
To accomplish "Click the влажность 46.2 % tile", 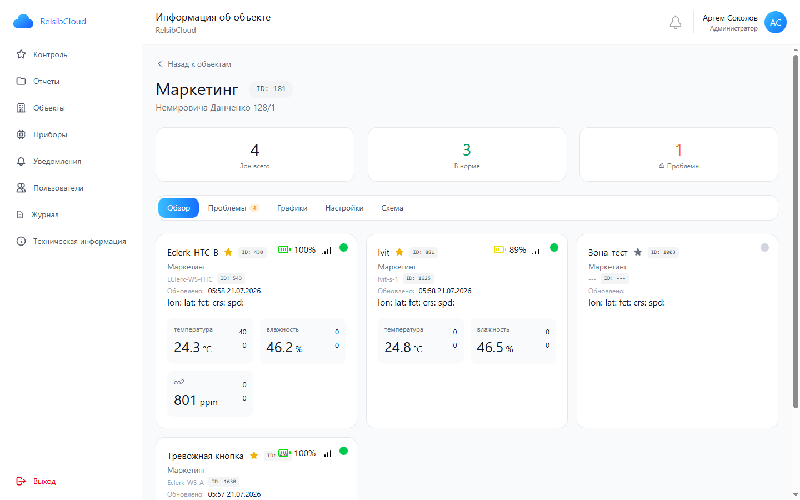I will (x=303, y=341).
